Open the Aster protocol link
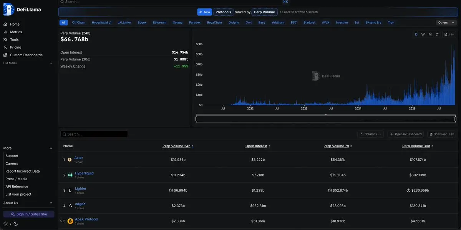The width and height of the screenshot is (461, 230). [78, 158]
